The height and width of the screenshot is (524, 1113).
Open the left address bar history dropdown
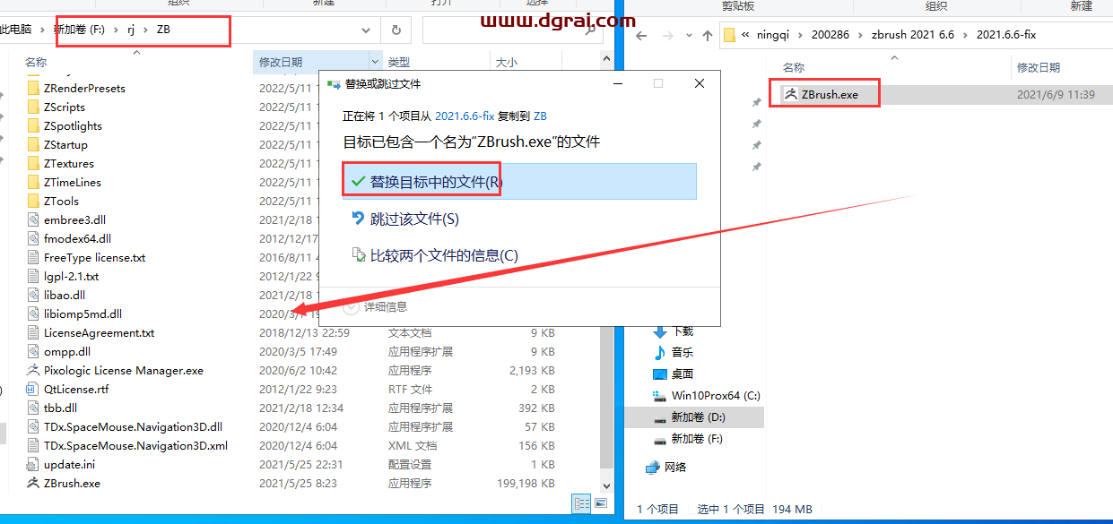[366, 30]
